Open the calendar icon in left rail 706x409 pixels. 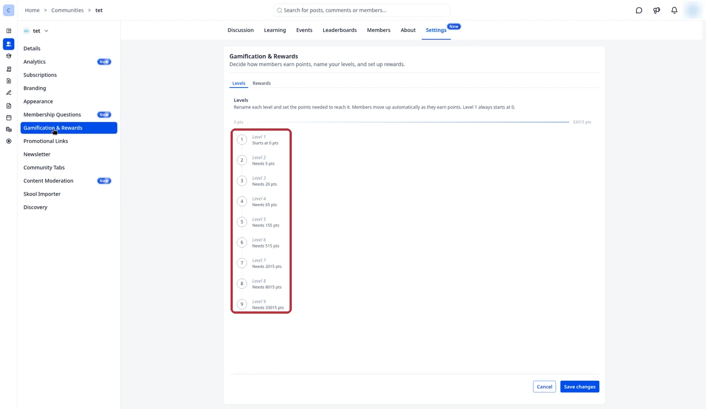click(x=8, y=117)
